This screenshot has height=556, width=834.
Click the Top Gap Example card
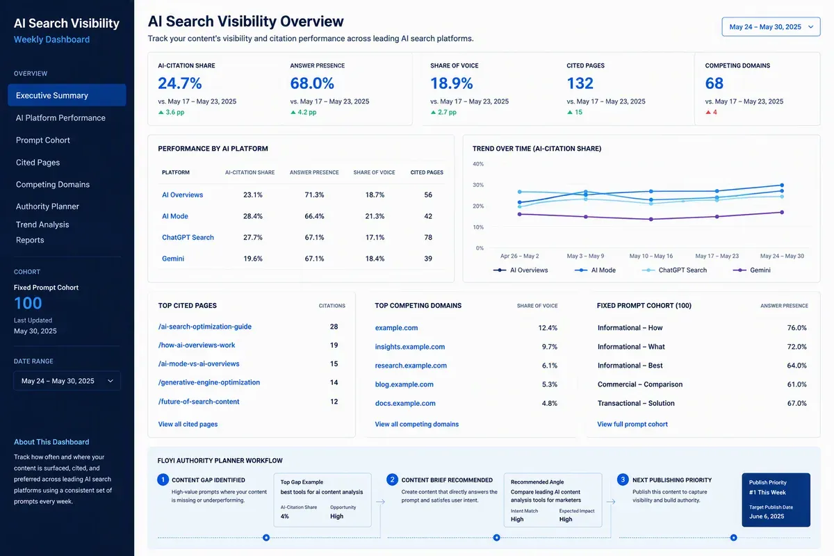click(x=322, y=500)
